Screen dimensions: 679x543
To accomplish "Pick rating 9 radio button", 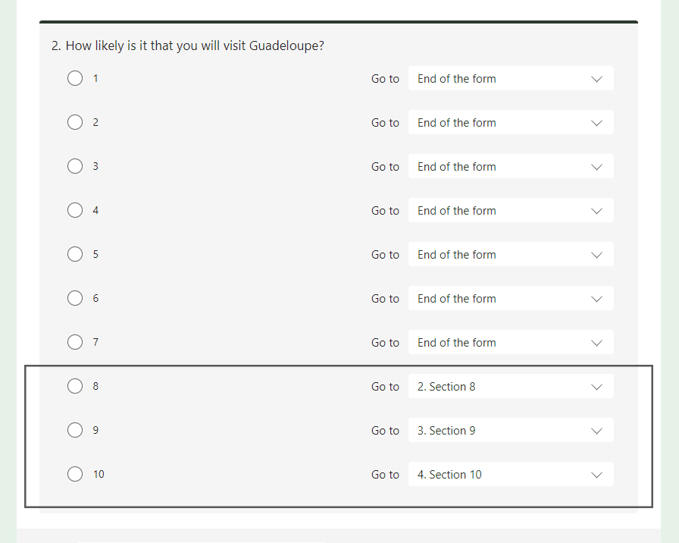I will [x=75, y=430].
